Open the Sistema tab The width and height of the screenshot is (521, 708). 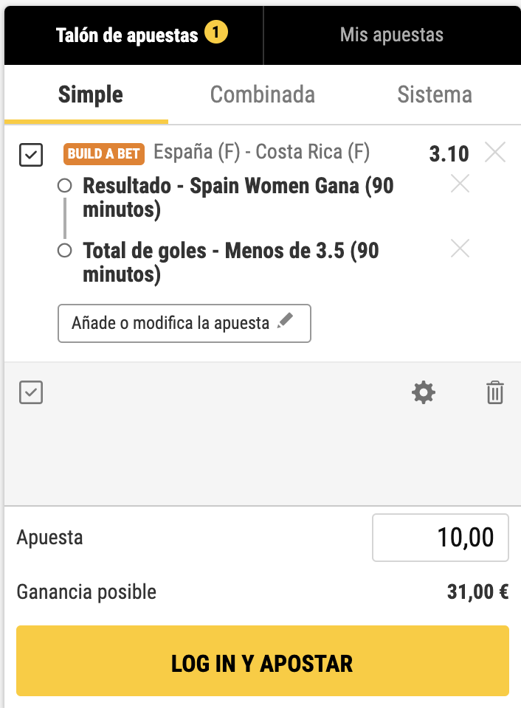(435, 94)
